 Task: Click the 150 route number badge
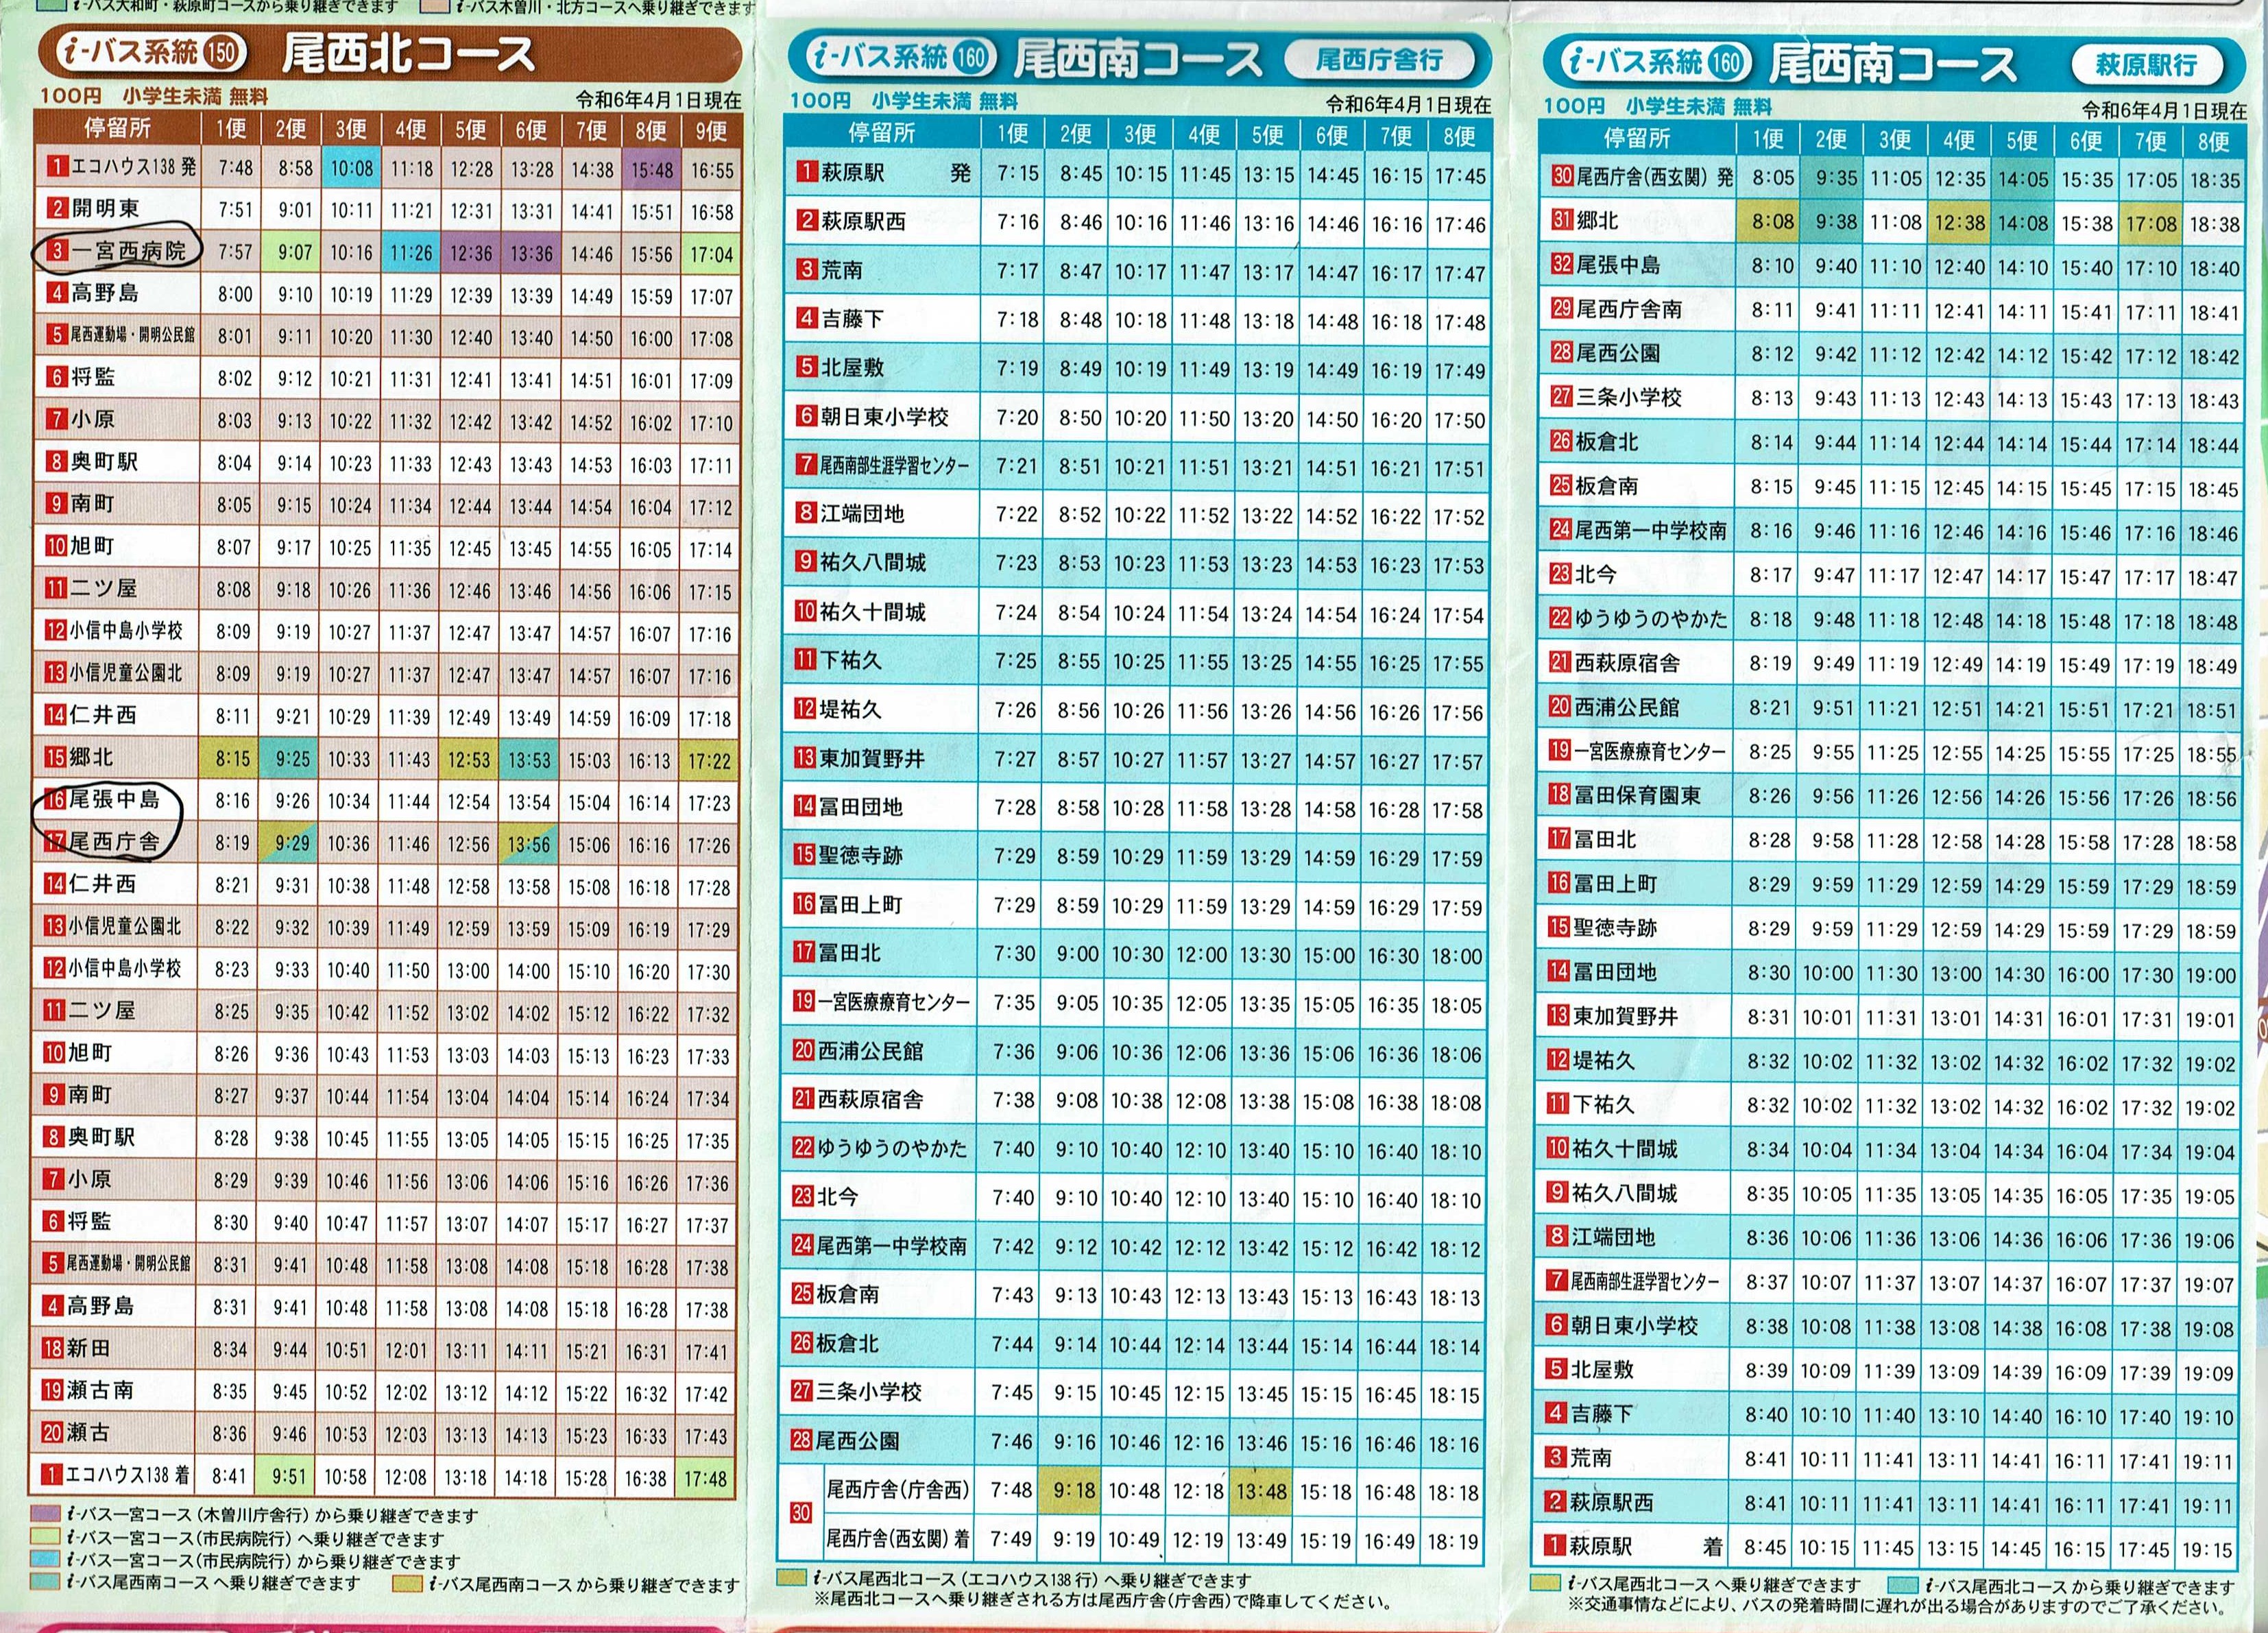[222, 52]
